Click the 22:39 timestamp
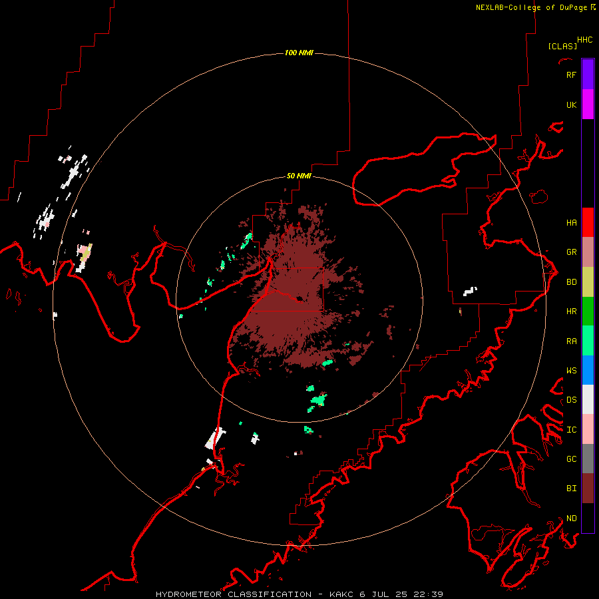The height and width of the screenshot is (599, 599). (x=428, y=594)
